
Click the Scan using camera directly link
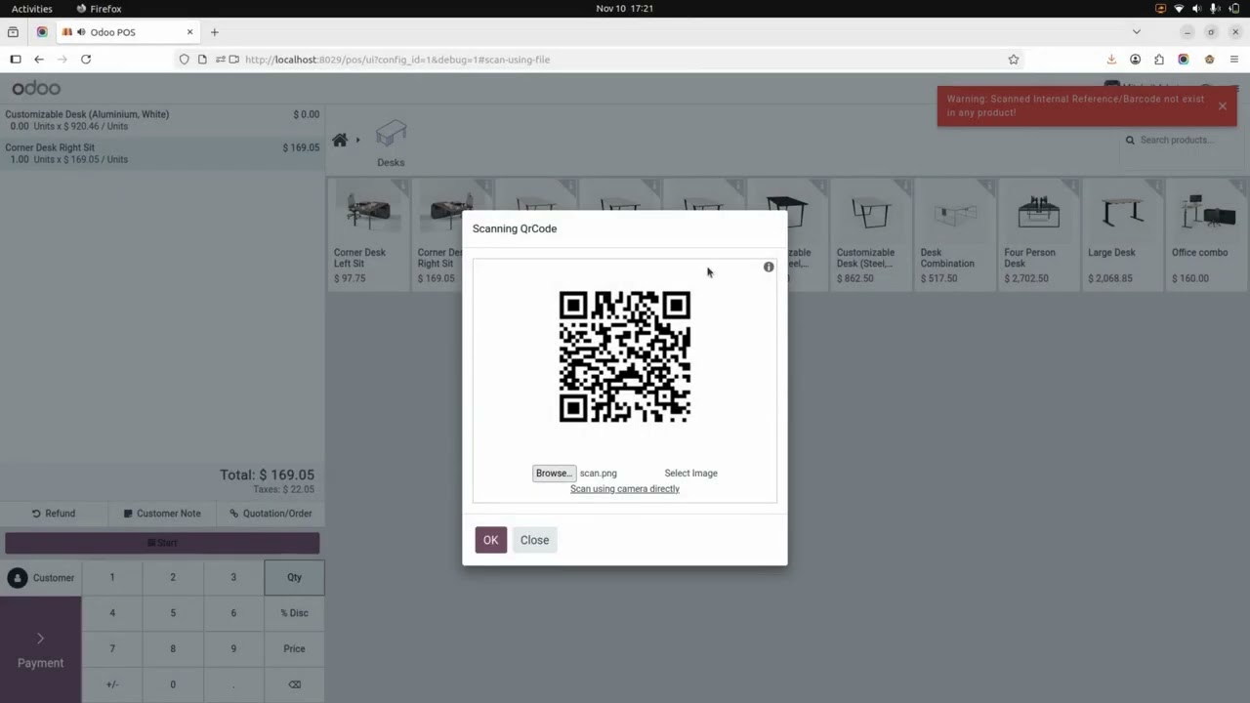click(x=625, y=489)
